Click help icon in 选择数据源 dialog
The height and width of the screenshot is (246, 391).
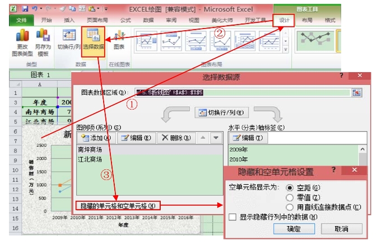[x=341, y=75]
